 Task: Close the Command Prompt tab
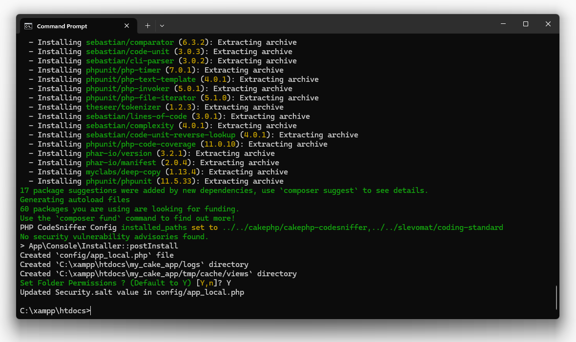(x=126, y=26)
